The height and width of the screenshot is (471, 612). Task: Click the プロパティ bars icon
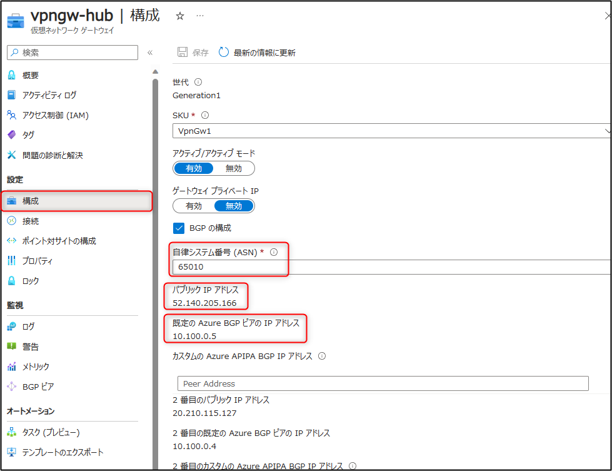12,260
